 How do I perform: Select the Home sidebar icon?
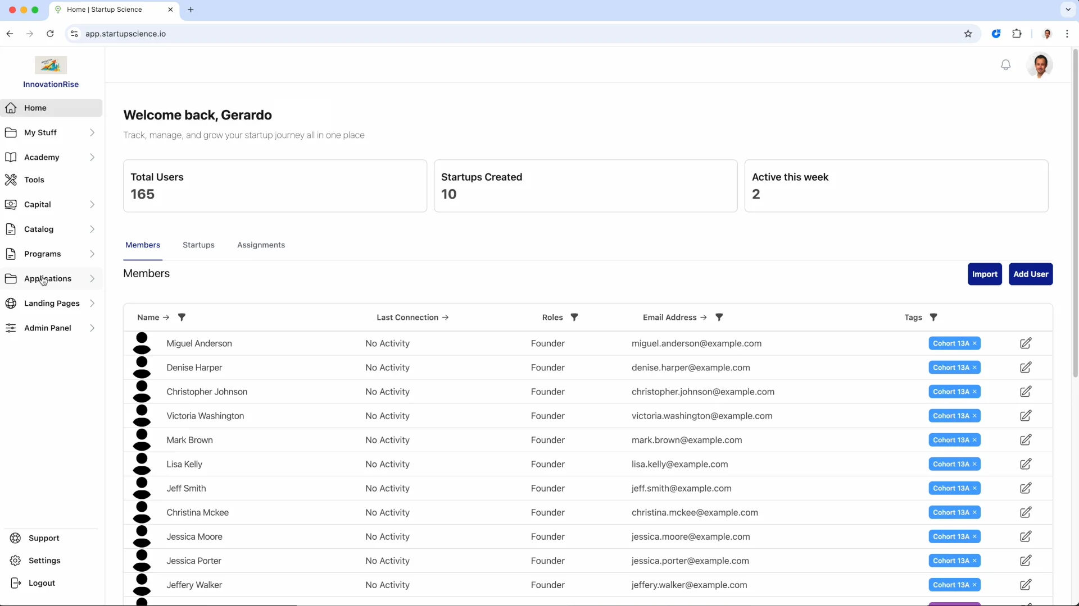11,108
